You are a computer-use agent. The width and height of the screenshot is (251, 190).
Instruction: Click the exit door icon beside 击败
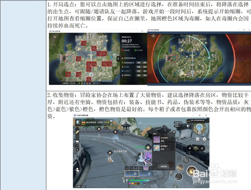pos(188,126)
